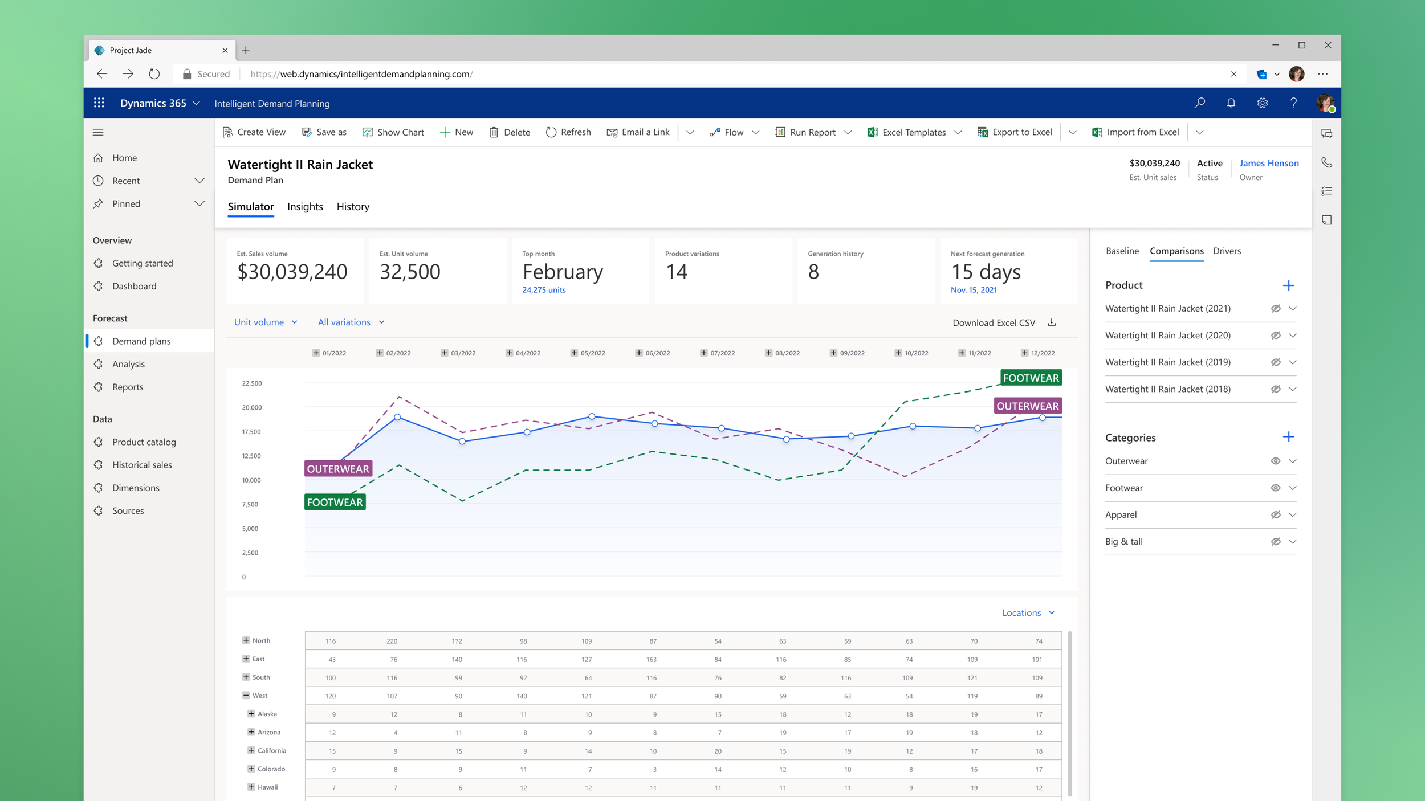Open the notifications bell icon

click(x=1231, y=103)
